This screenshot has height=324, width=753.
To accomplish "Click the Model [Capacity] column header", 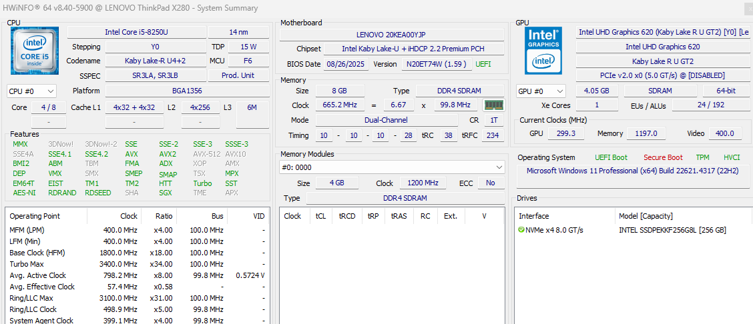I will 646,216.
